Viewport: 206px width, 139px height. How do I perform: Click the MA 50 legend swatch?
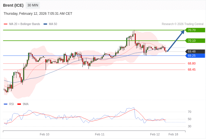(x=45, y=24)
